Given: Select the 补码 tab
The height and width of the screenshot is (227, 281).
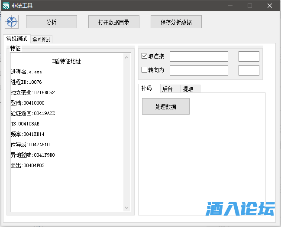Looking at the screenshot, I should 147,89.
